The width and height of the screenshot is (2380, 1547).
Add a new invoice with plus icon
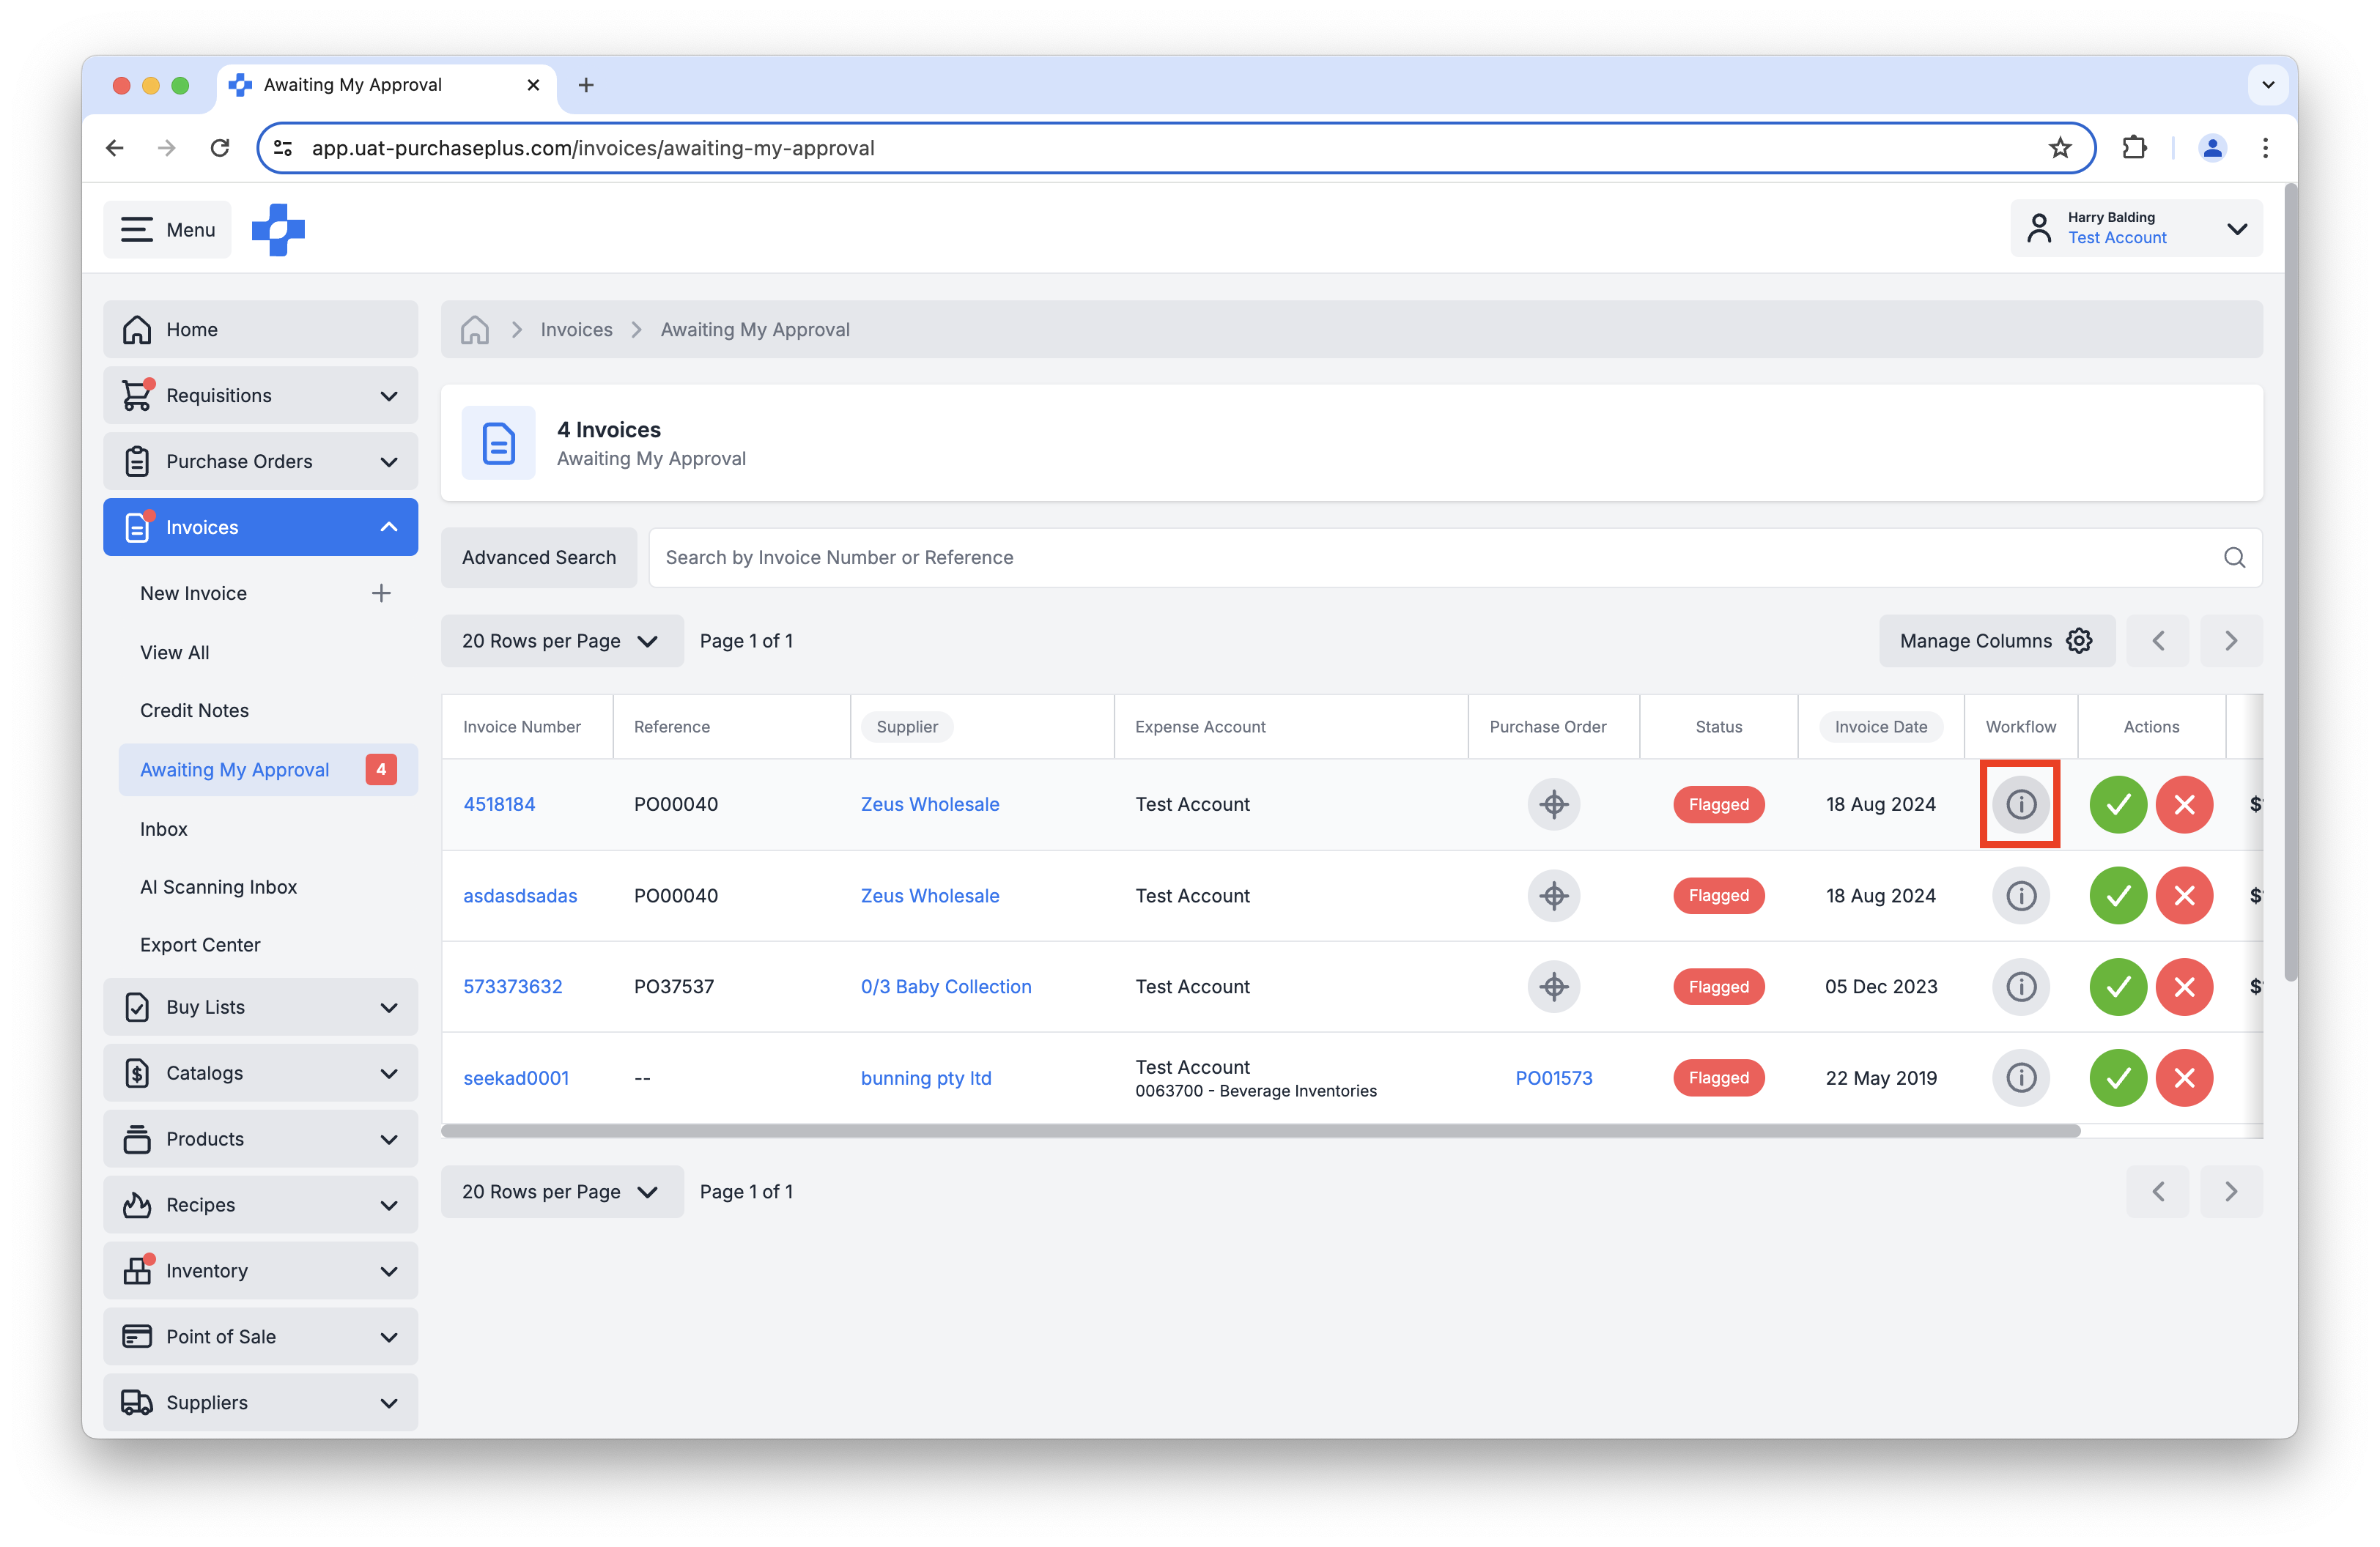click(381, 593)
